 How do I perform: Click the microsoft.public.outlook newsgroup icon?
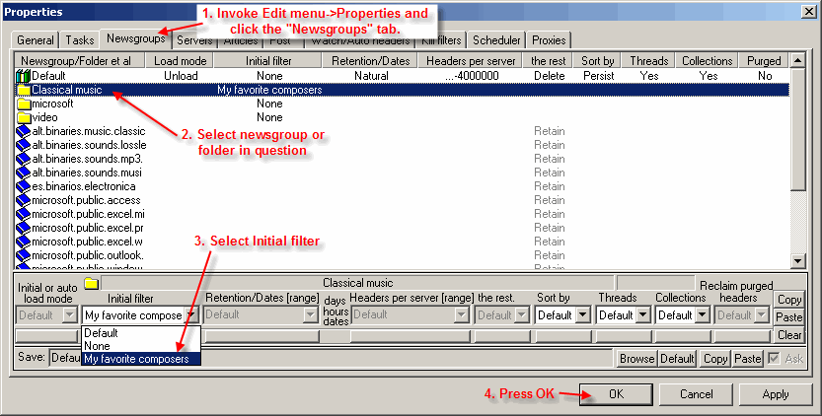[24, 255]
